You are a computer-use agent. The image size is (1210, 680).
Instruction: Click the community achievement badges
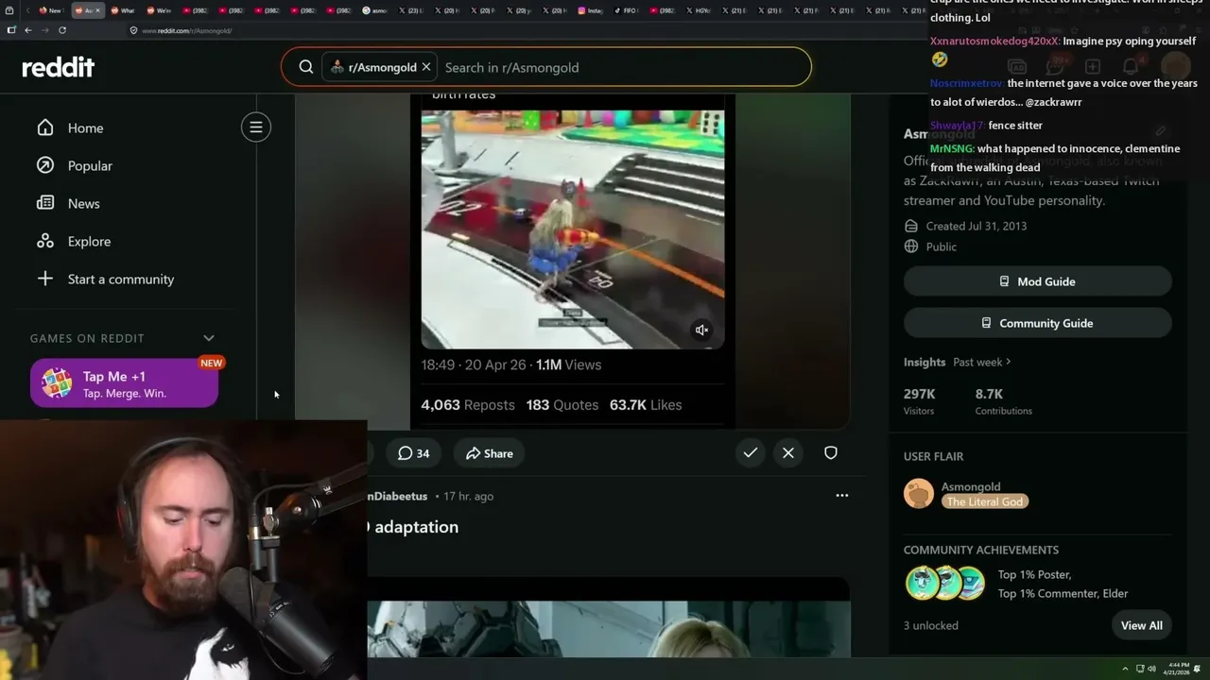[x=945, y=584]
